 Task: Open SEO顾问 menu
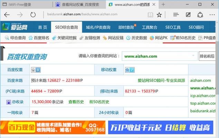(196, 27)
